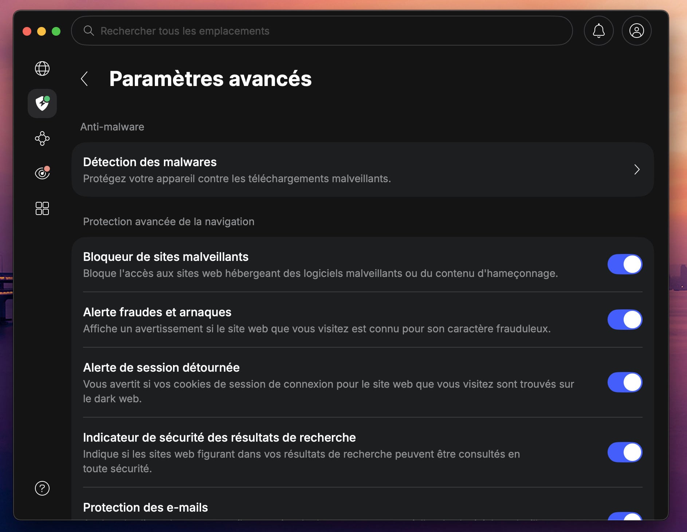Image resolution: width=687 pixels, height=532 pixels.
Task: Click the Protection des e-mails title
Action: coord(145,507)
